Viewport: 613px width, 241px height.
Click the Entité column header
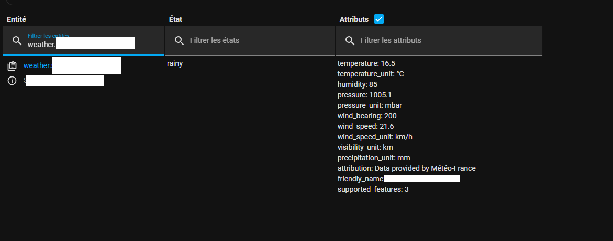pyautogui.click(x=16, y=19)
